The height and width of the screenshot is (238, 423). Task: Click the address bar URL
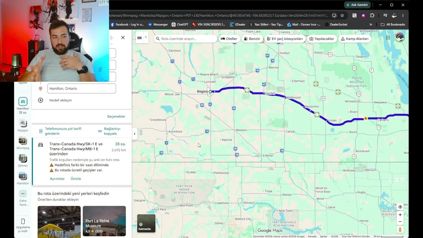click(218, 15)
